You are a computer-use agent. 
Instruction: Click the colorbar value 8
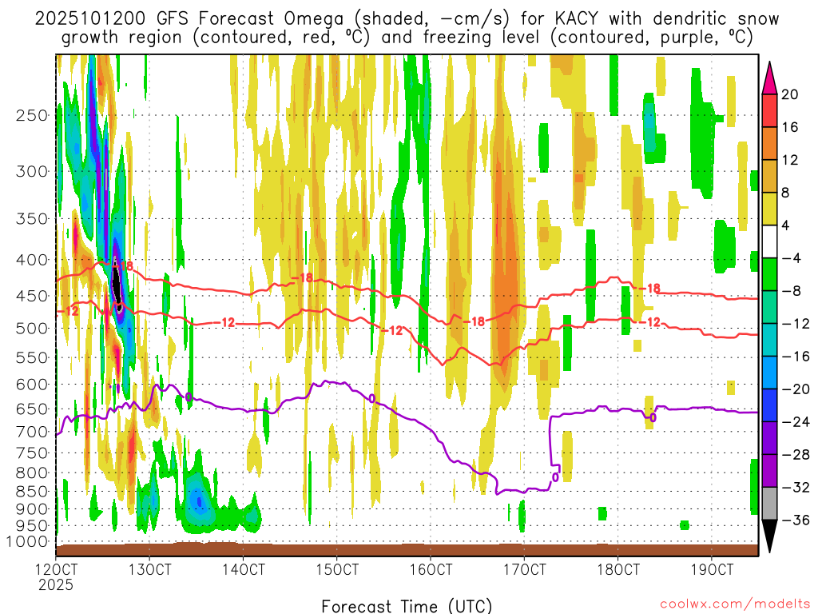pos(786,193)
